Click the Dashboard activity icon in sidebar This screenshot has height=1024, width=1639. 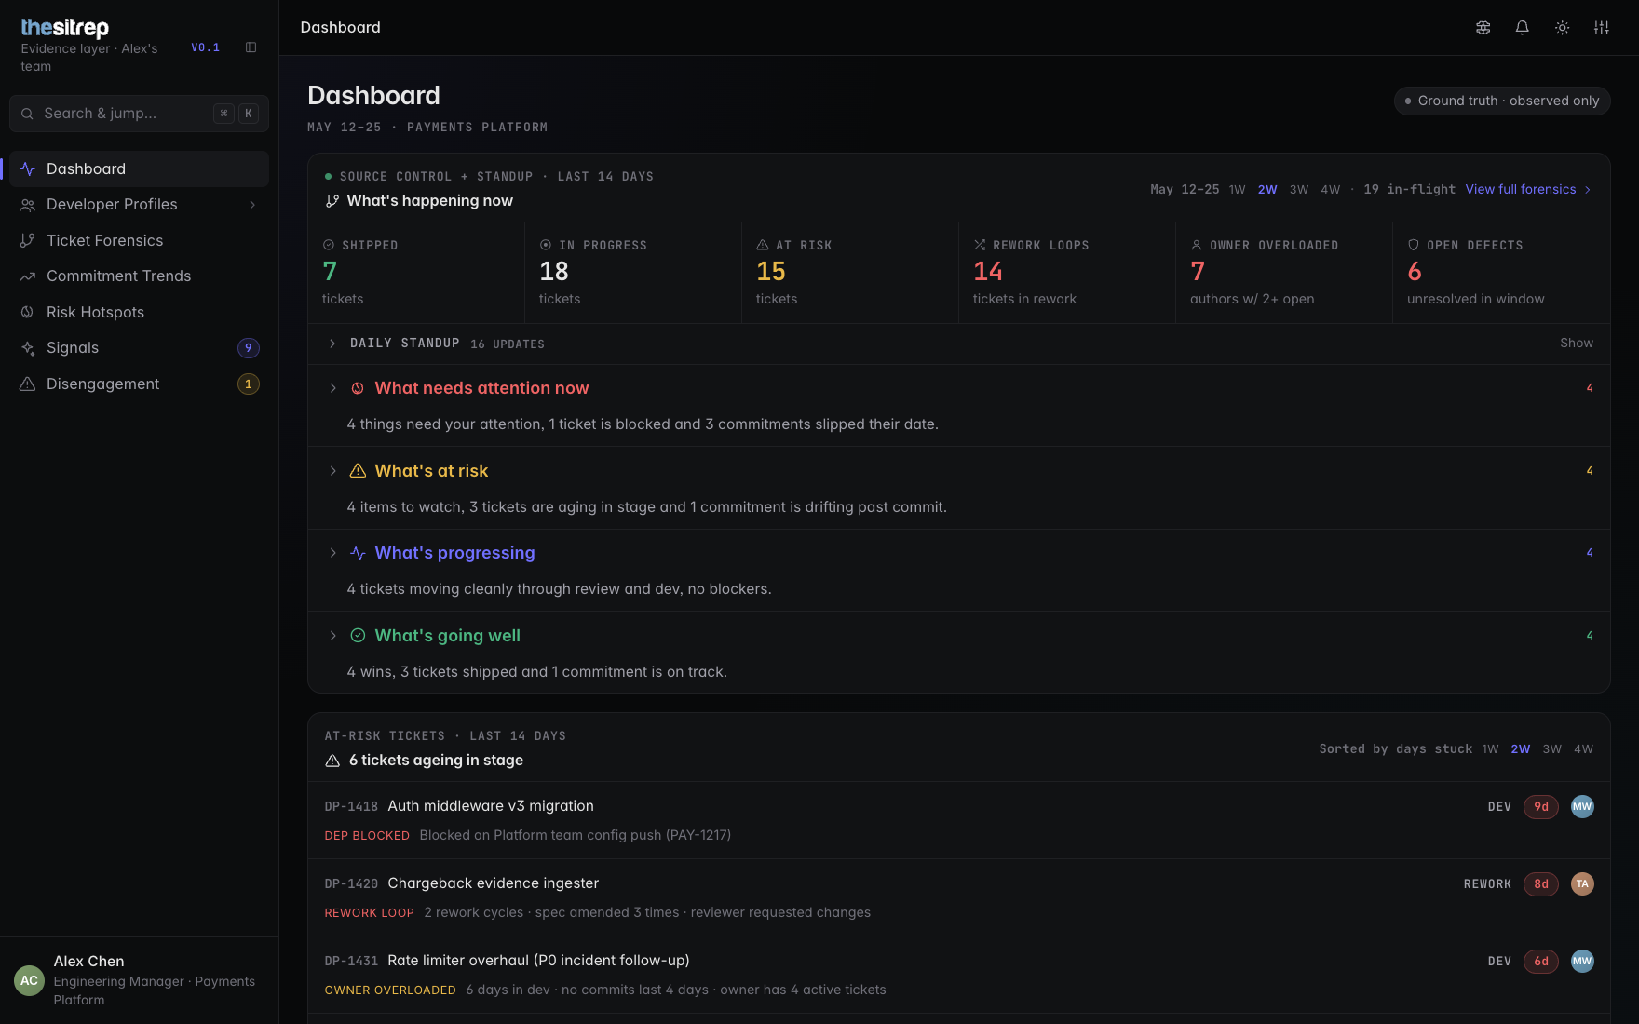tap(28, 169)
